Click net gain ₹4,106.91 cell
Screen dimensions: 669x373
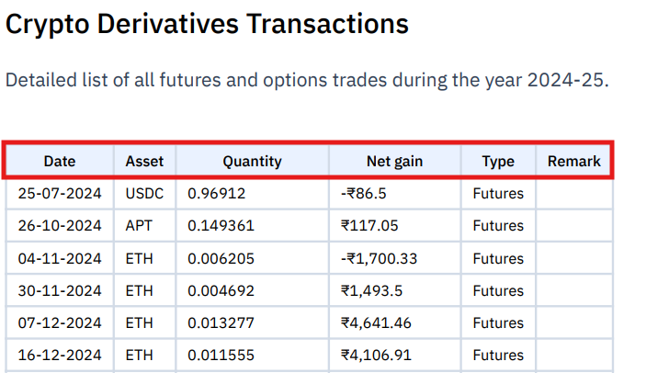[394, 355]
